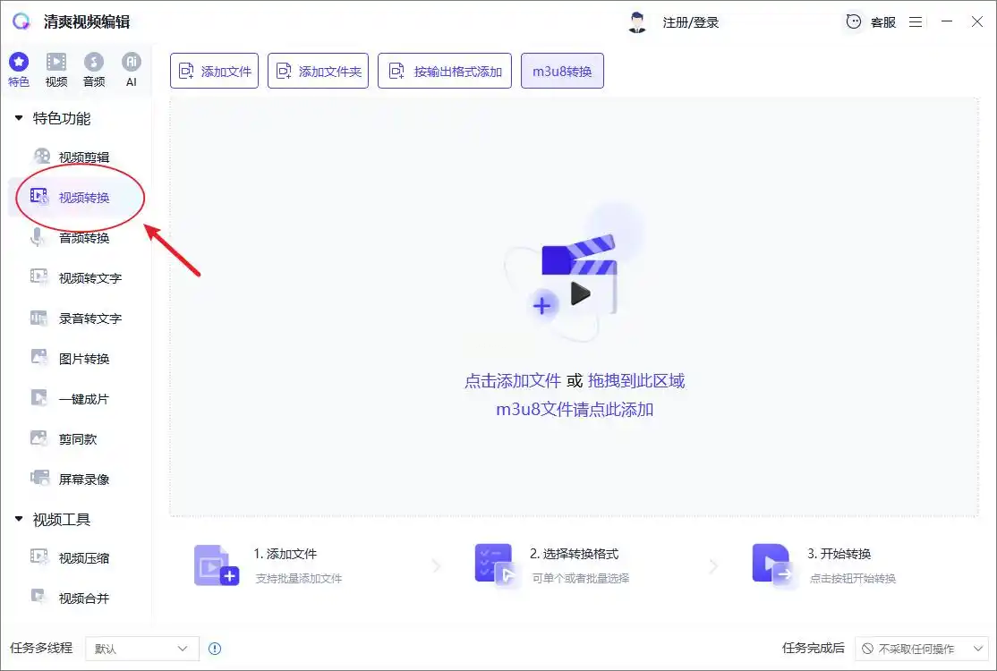Open 音频转换 label in sidebar
997x671 pixels.
coord(84,238)
